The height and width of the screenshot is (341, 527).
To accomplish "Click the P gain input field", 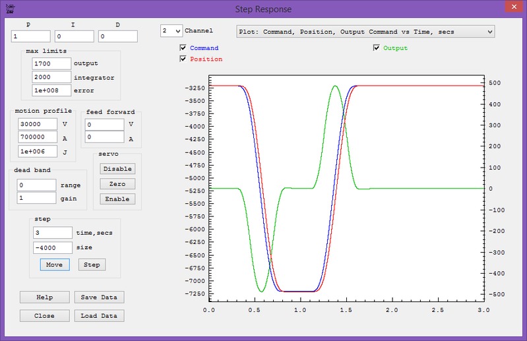I will coord(31,36).
